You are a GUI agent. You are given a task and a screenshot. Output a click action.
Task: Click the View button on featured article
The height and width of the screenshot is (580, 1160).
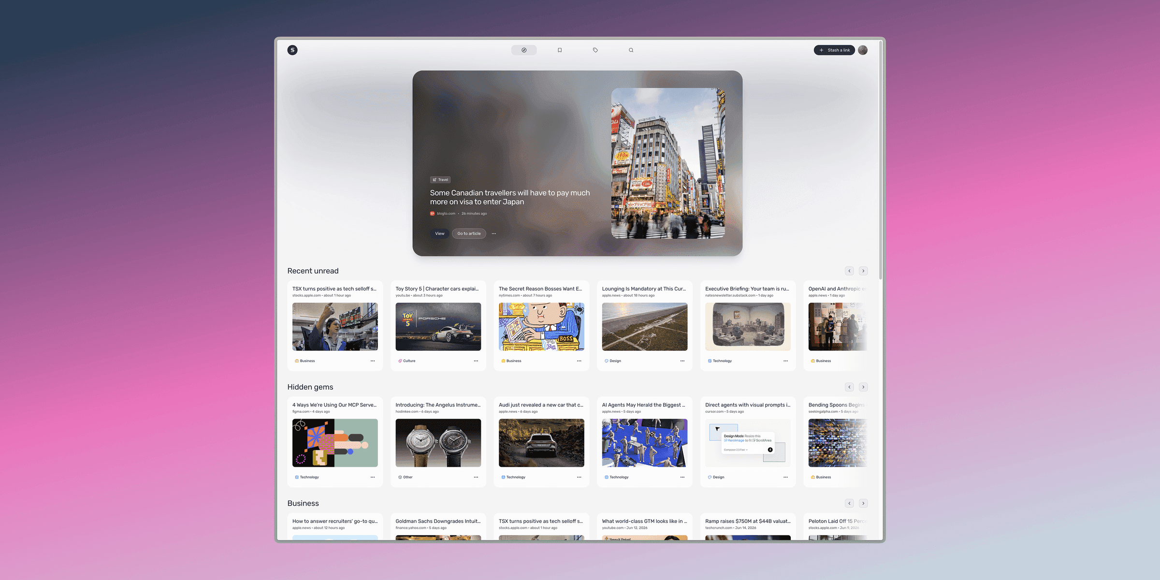tap(440, 233)
